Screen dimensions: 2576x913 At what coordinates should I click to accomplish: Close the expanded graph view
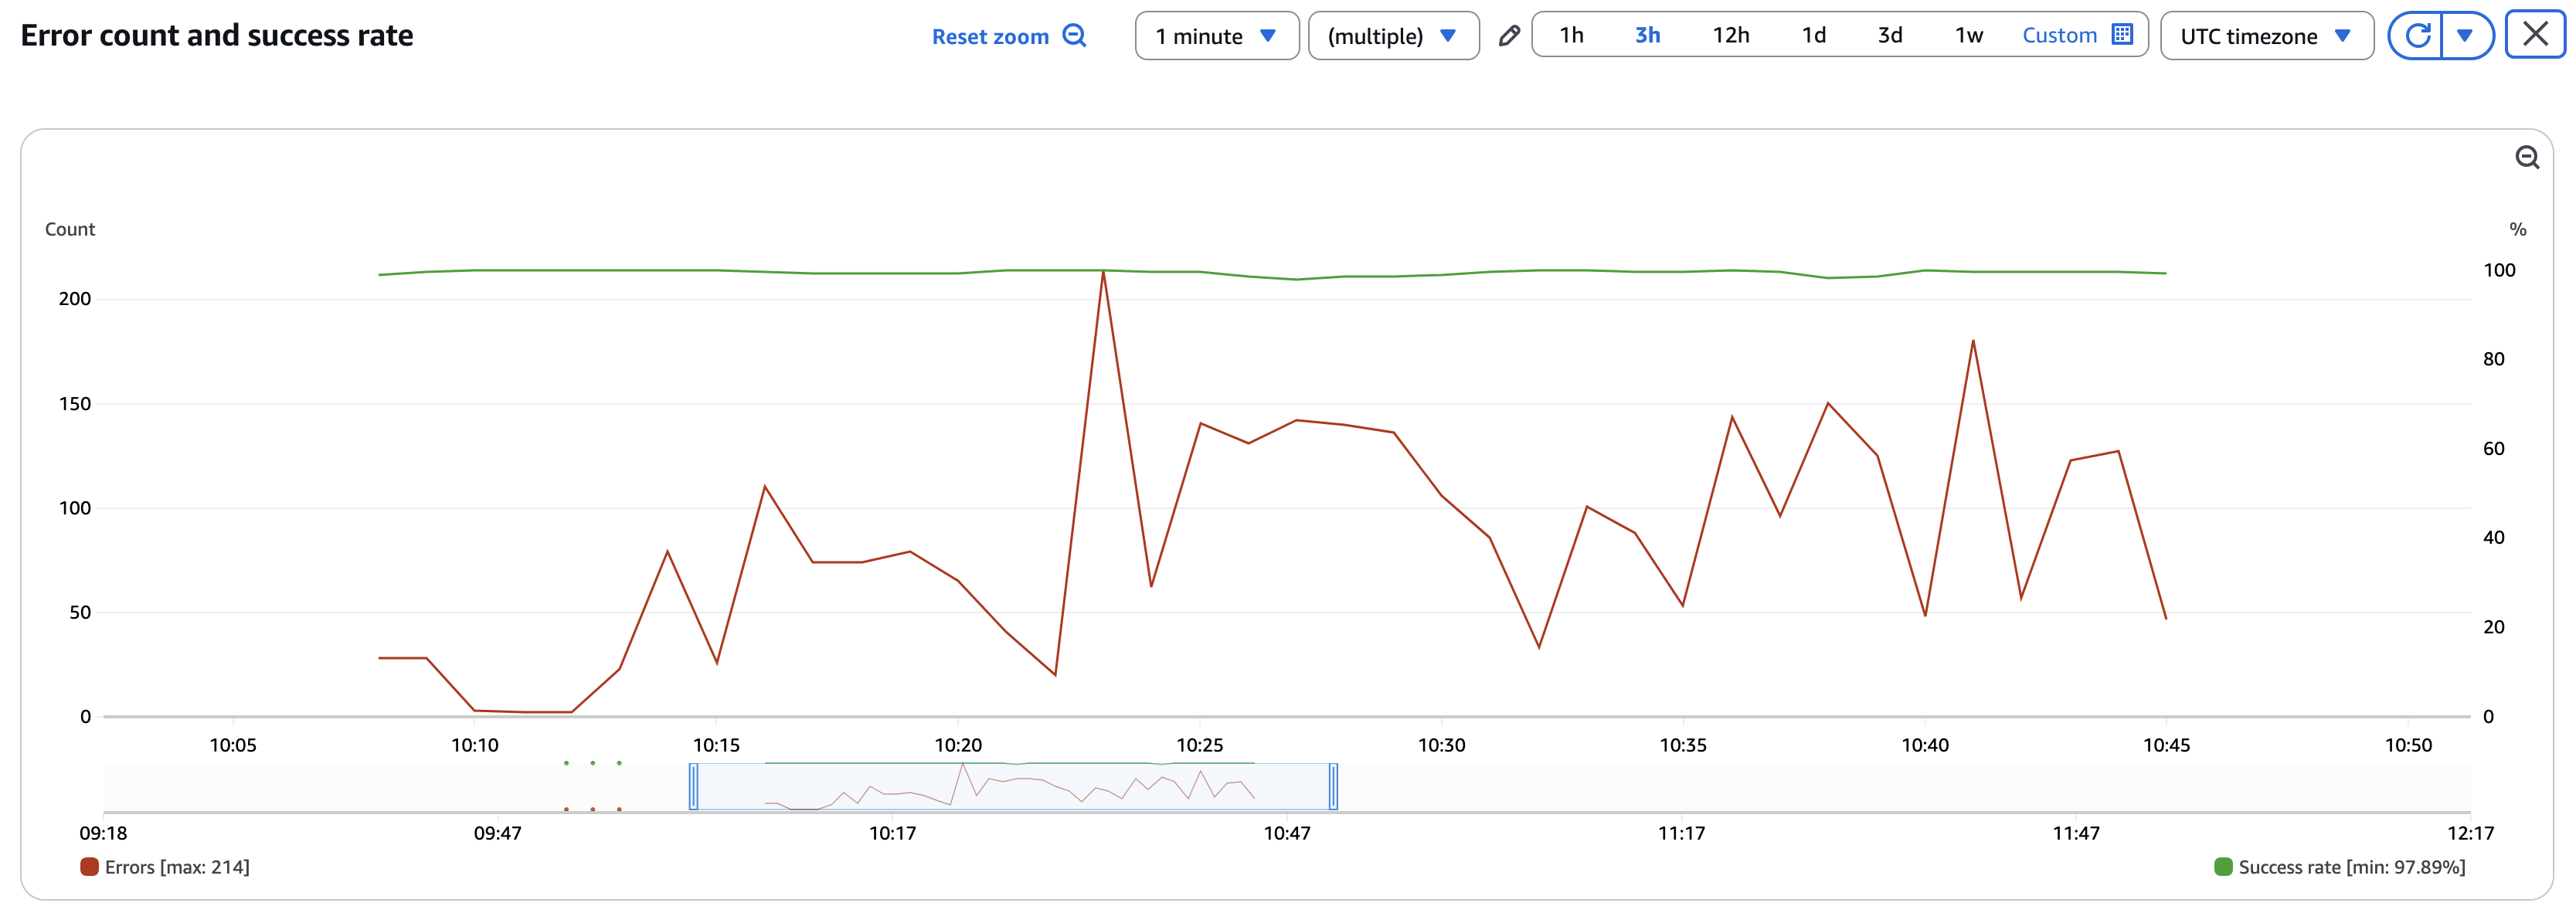tap(2535, 35)
